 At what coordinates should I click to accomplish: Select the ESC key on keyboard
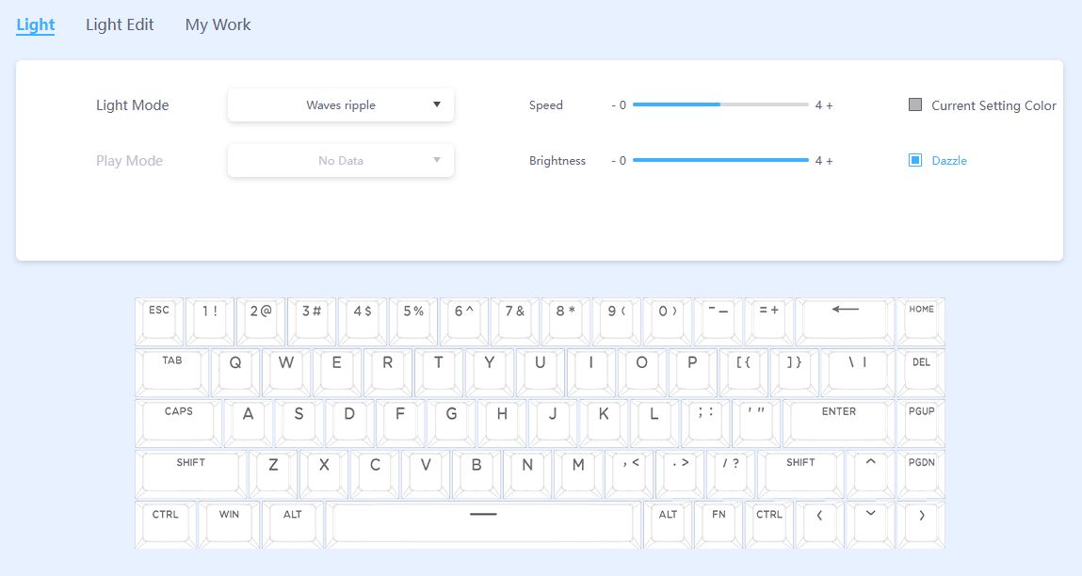(x=159, y=320)
